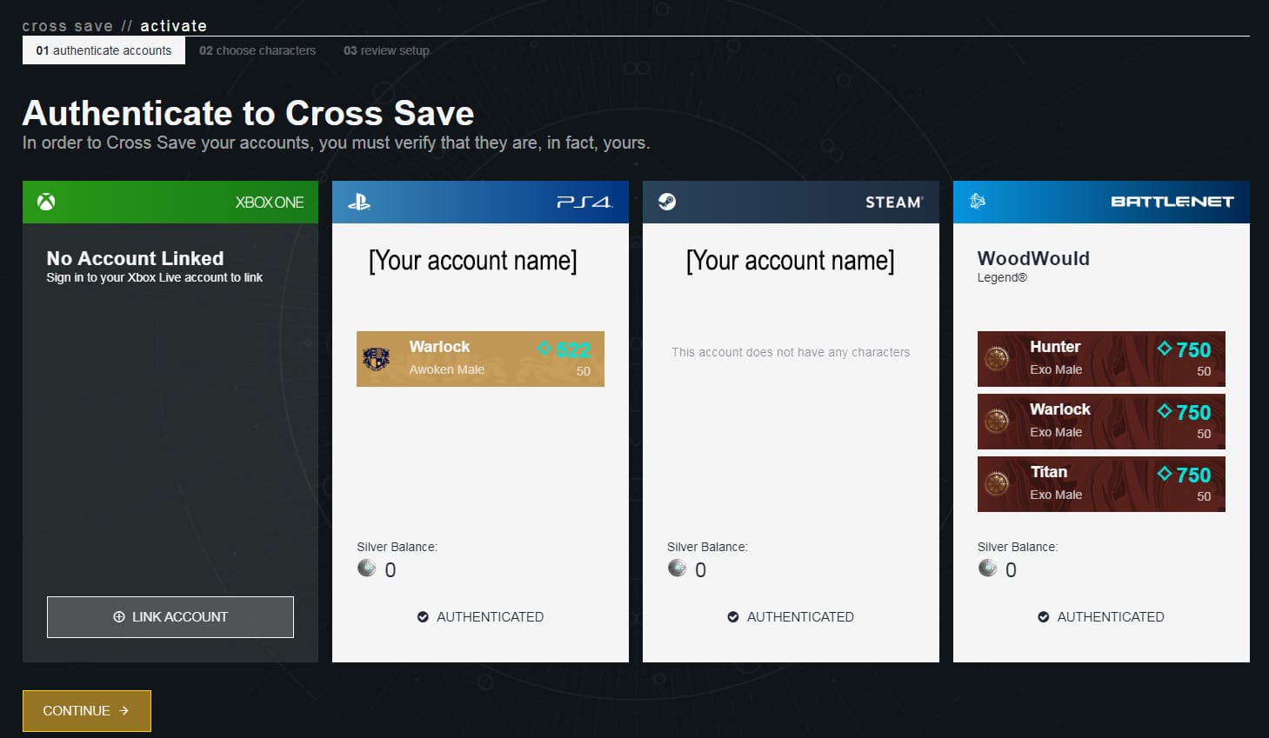Screen dimensions: 1269x738
Task: Select the Exo Male Hunter character card
Action: click(1101, 359)
